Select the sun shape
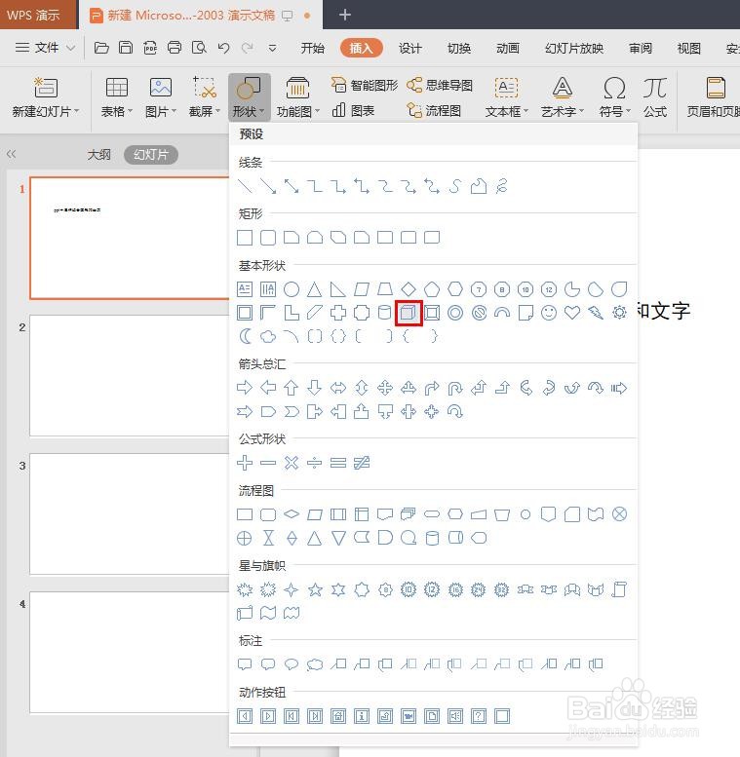The width and height of the screenshot is (740, 757). 619,313
